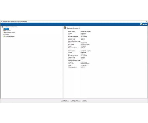Click Not applicable for the Controller A battery
Viewport: 148px width, 123px height.
click(x=84, y=36)
